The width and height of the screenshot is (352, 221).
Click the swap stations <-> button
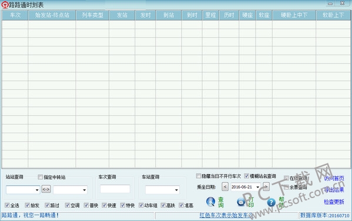point(46,189)
